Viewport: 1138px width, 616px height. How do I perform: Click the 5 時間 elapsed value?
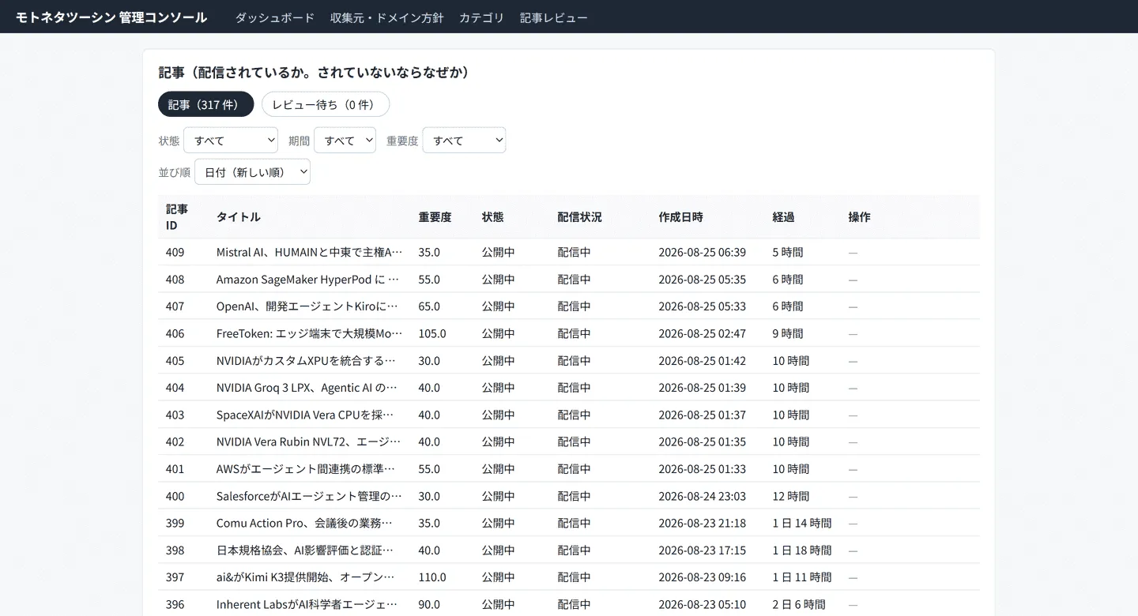(x=788, y=253)
